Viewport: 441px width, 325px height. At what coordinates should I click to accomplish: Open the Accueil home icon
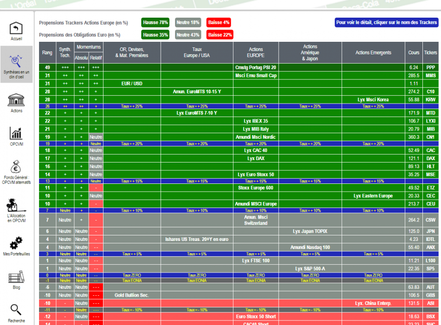(x=16, y=28)
